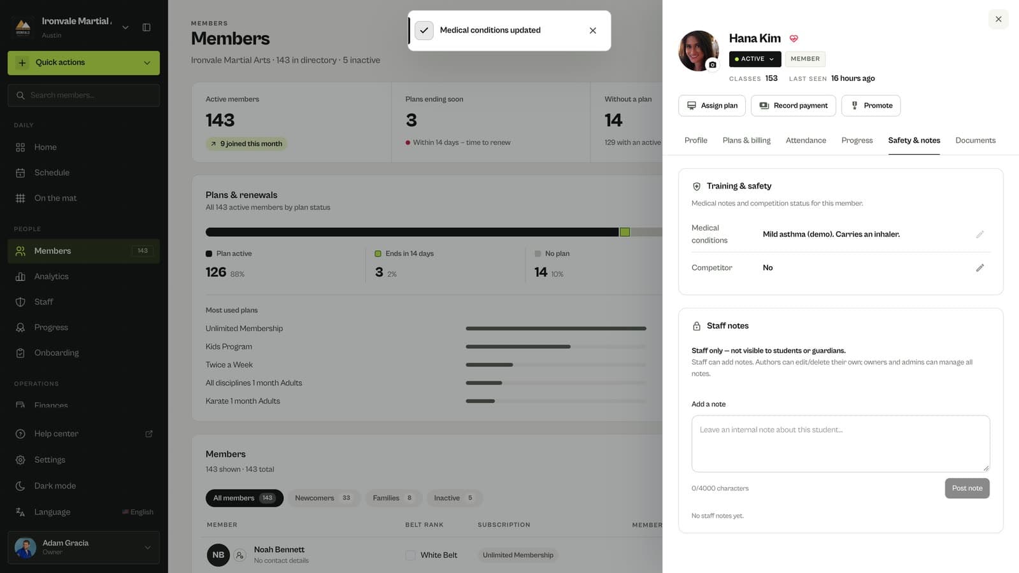Screen dimensions: 1019x573
Task: Expand Adam Gracia account menu
Action: click(83, 548)
